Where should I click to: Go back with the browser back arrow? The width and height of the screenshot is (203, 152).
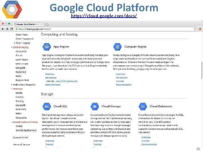[3, 29]
